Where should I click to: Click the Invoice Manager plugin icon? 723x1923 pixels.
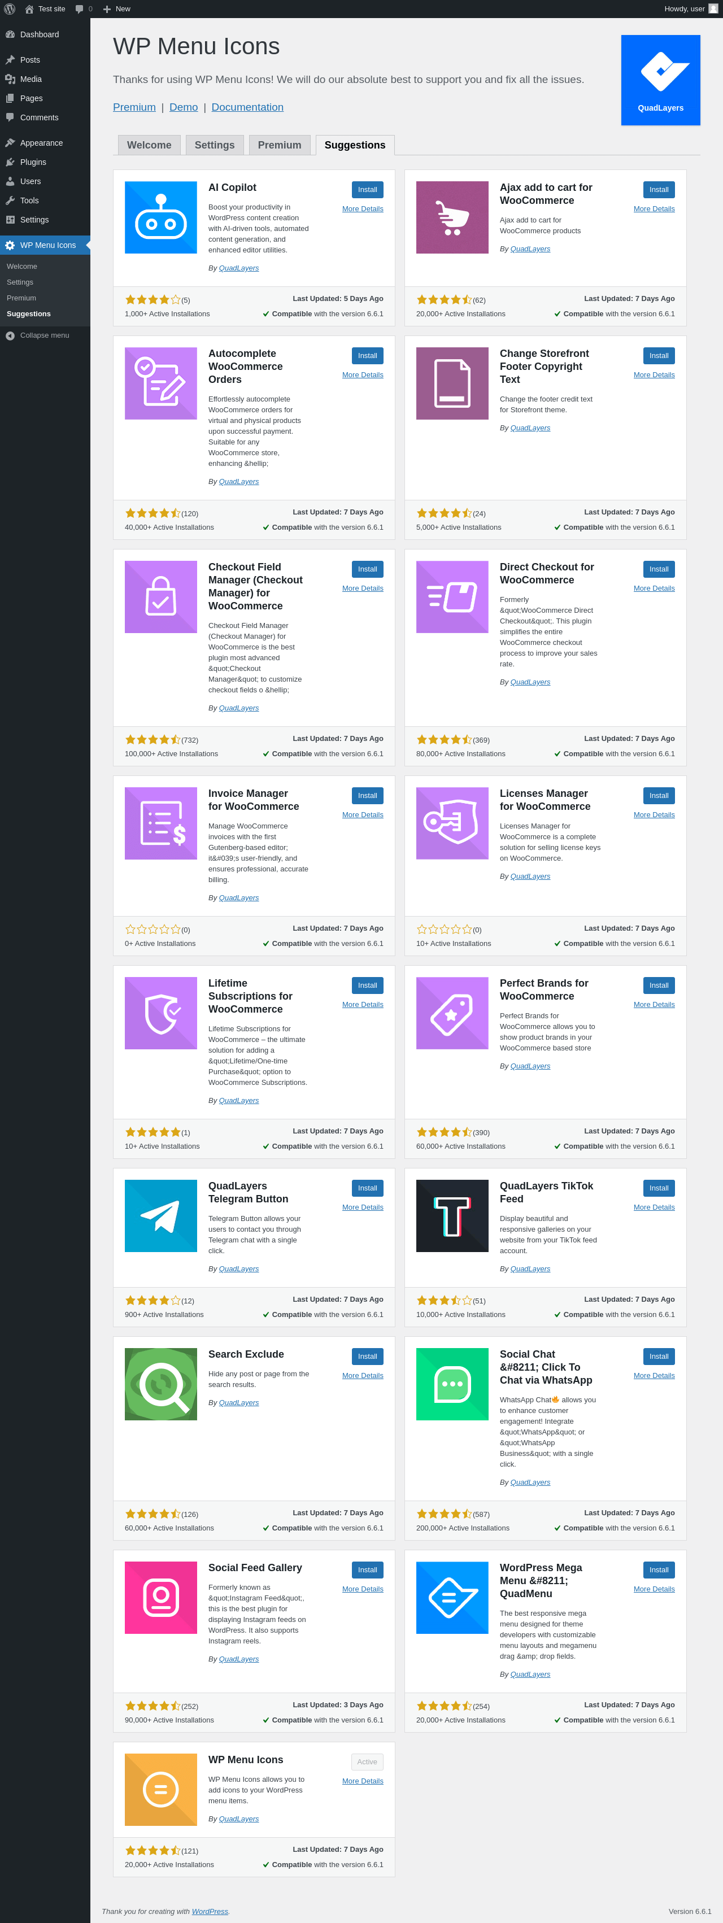(x=160, y=823)
